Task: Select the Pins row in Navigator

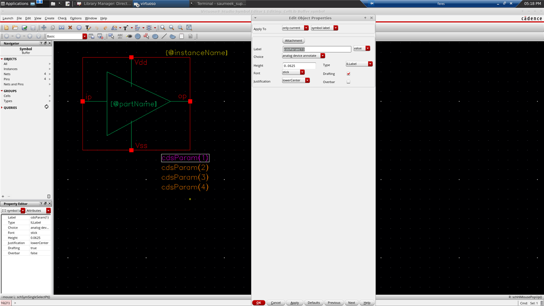Action: tap(25, 79)
